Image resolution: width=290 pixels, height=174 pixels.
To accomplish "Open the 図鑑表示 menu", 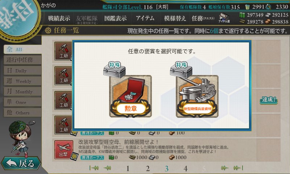I will [x=115, y=18].
